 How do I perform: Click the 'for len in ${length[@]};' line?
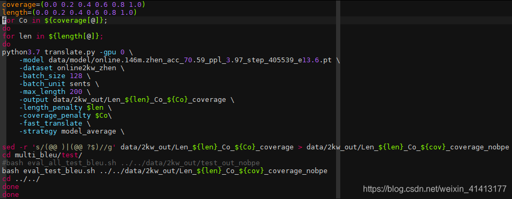[53, 36]
